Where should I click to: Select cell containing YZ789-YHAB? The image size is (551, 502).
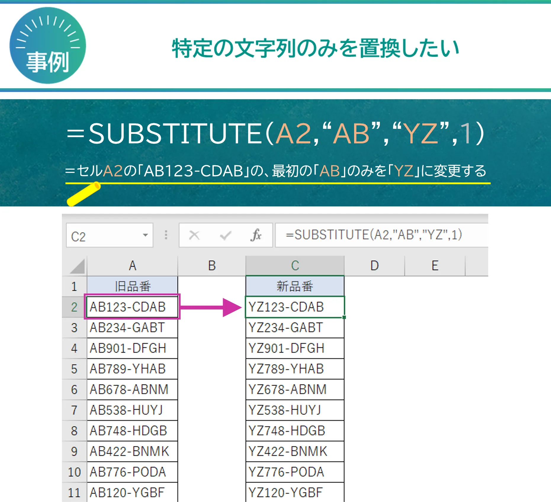tap(295, 369)
